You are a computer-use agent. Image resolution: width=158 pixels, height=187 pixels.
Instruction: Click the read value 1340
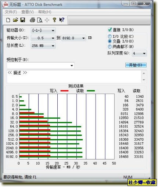click(x=140, y=97)
